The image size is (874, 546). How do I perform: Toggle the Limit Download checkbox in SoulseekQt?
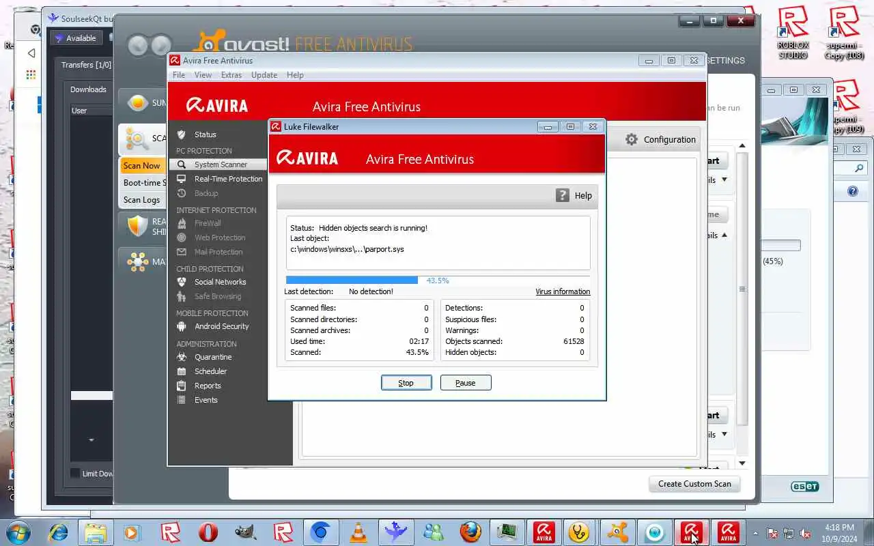pyautogui.click(x=75, y=473)
